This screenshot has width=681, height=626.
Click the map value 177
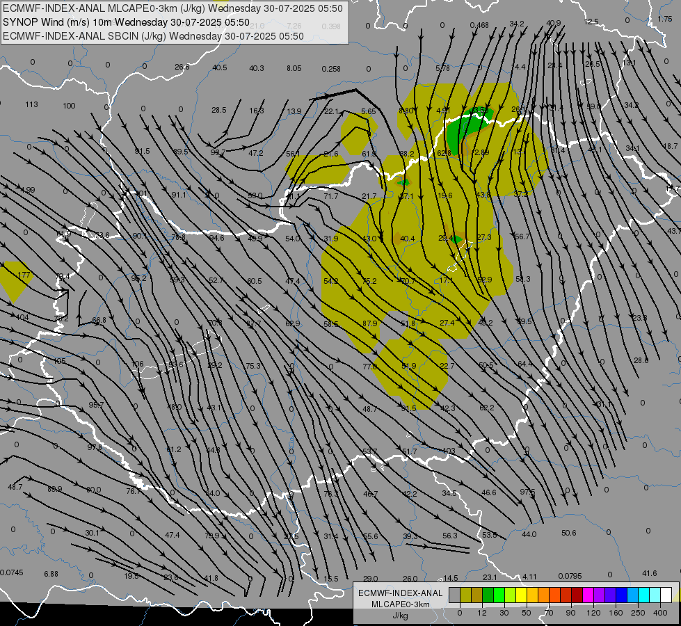pyautogui.click(x=24, y=275)
